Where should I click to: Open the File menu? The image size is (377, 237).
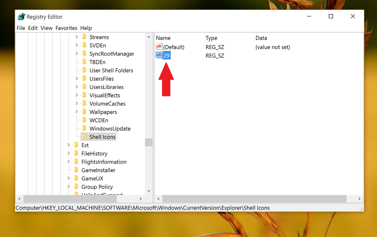click(21, 28)
